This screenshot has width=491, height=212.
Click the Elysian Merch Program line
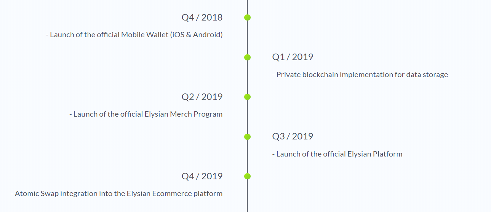[x=146, y=114]
